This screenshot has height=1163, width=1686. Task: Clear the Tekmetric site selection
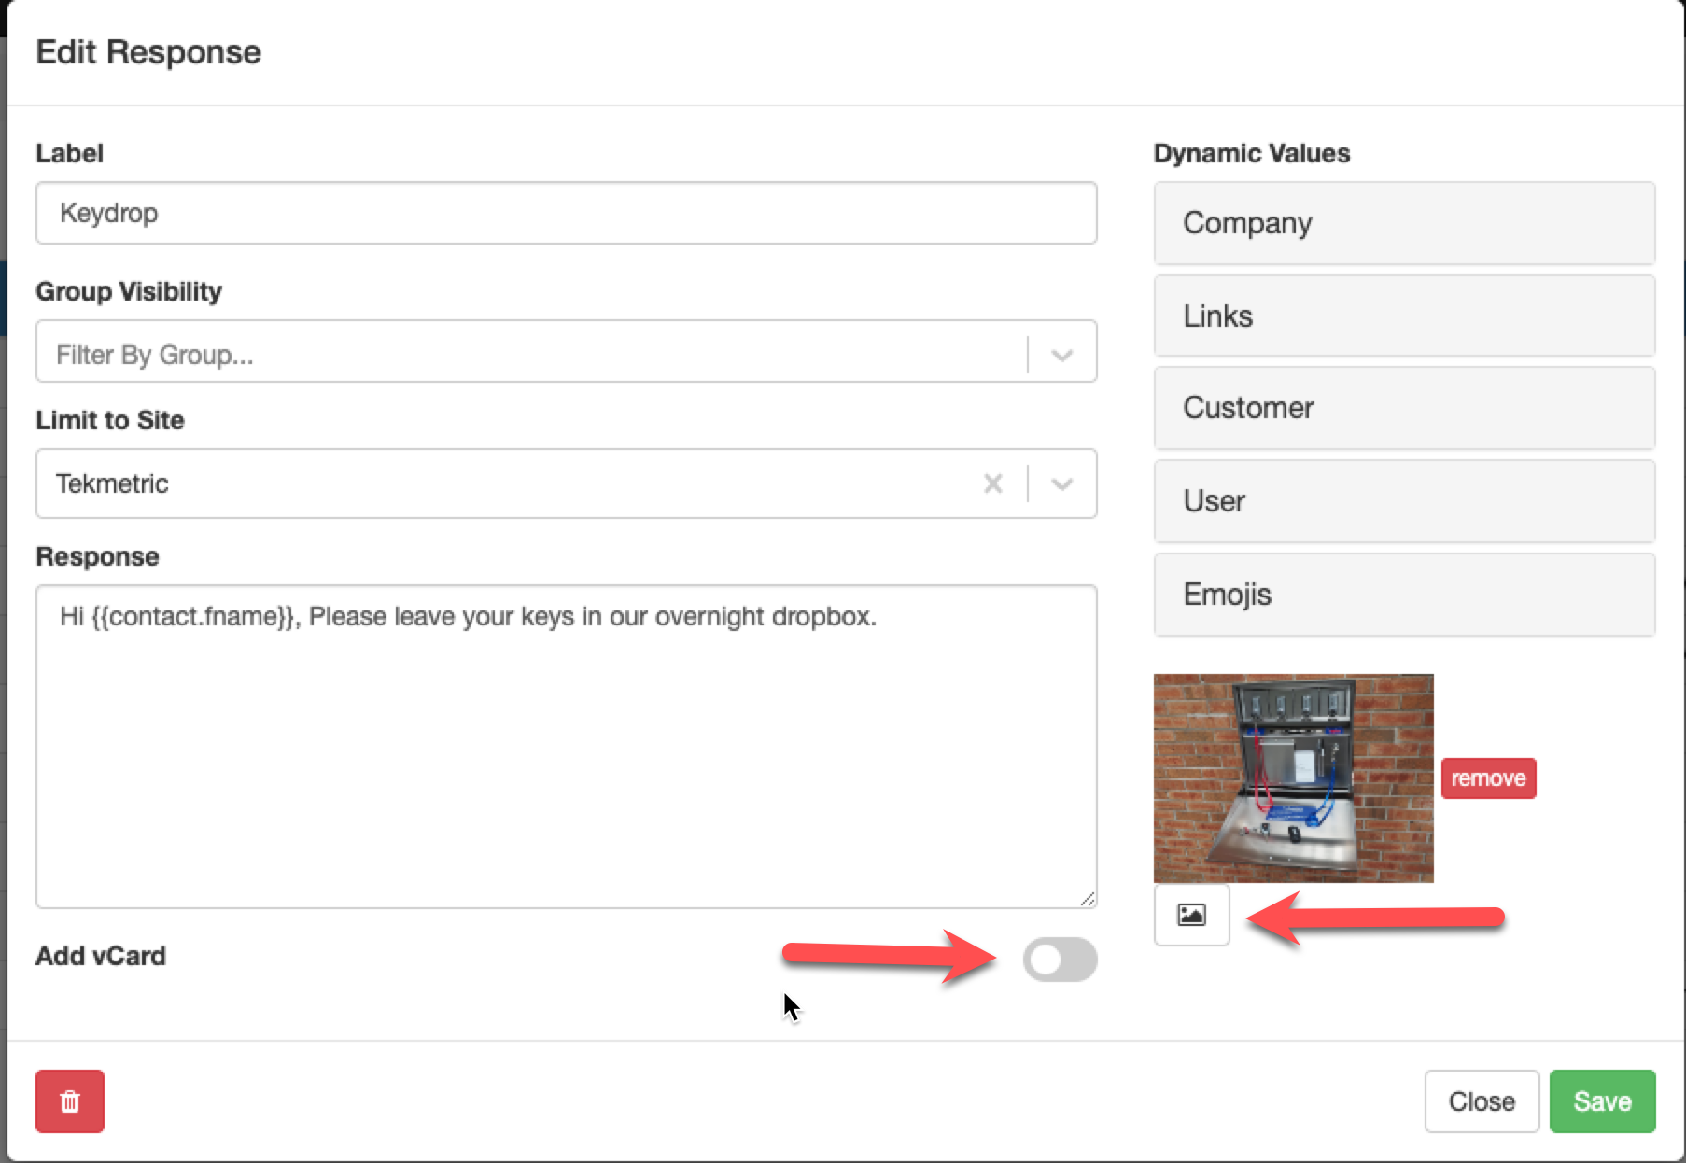tap(993, 483)
